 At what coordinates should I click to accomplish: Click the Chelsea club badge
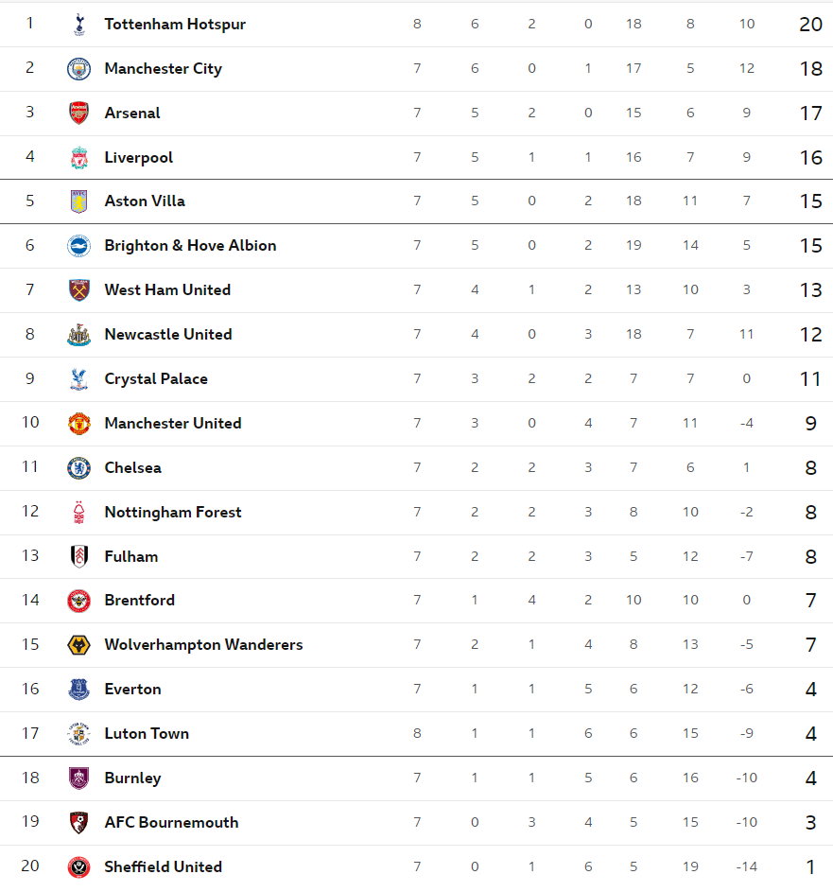click(79, 467)
